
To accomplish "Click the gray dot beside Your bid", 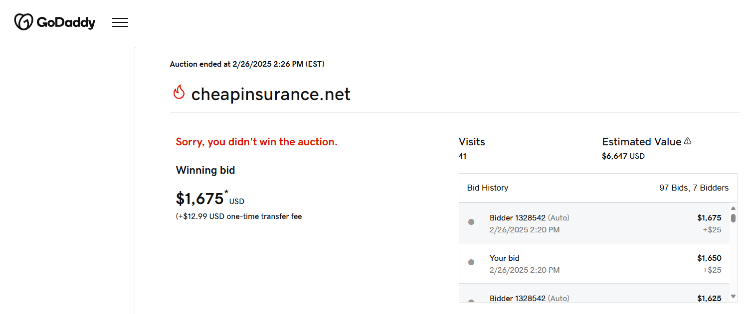I will point(471,262).
